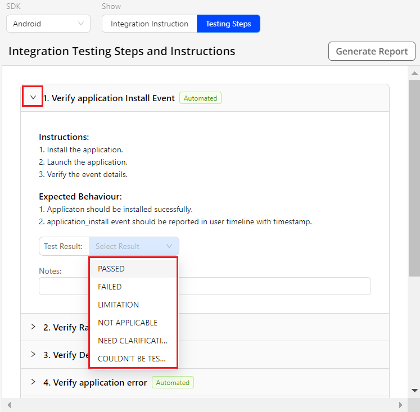Click the vertical scrollbar down arrow

[414, 390]
